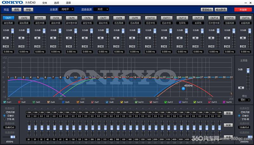Screen dimensions: 254x145
Task: Click the OUT10 delay field 0.000 ms
Action: (x=150, y=52)
